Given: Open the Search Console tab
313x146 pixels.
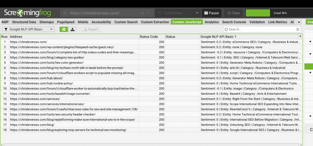Looking at the screenshot, I should click(x=234, y=22).
